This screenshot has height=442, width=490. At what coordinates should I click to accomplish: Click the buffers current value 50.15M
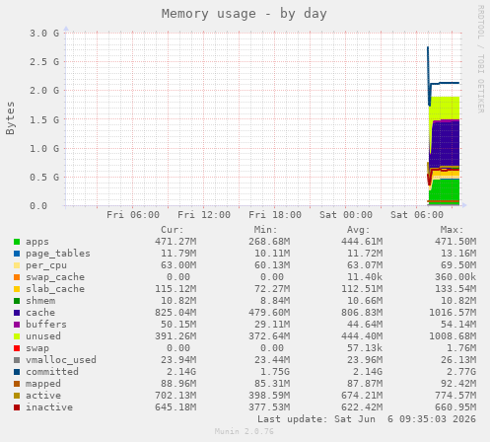(178, 325)
